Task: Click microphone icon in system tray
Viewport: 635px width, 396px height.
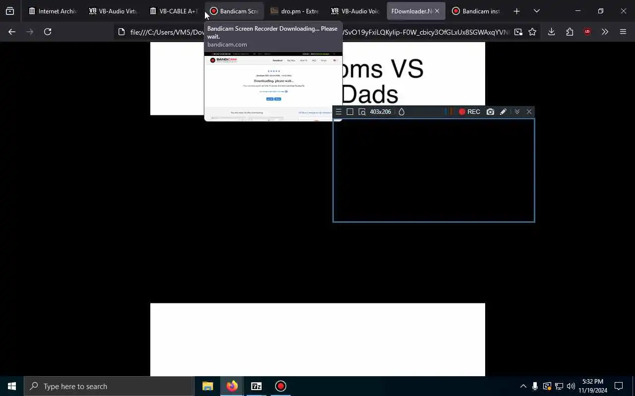Action: [x=535, y=386]
